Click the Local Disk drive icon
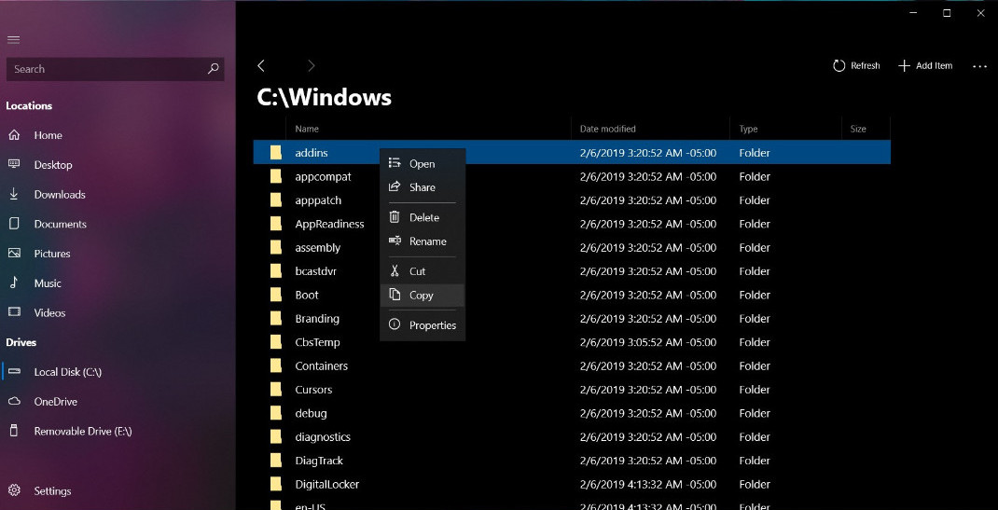Image resolution: width=998 pixels, height=510 pixels. coord(14,371)
